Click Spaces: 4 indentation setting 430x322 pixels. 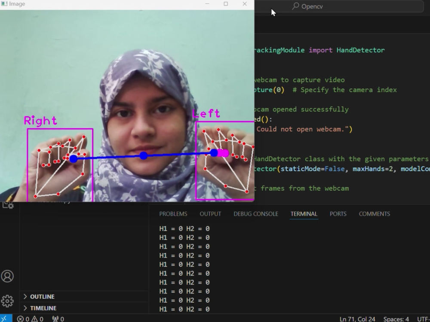point(396,319)
